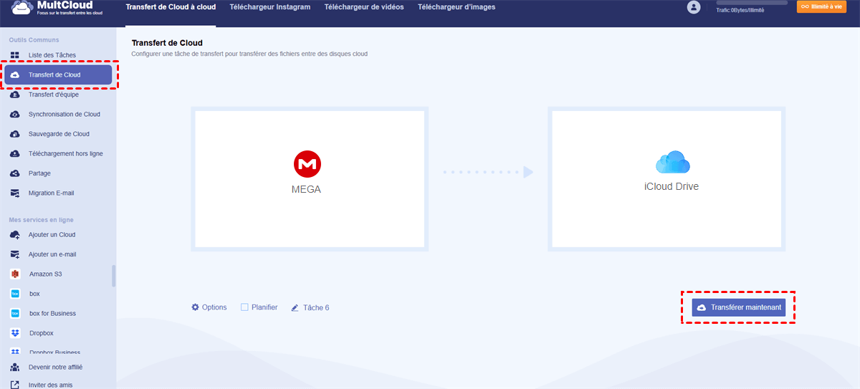The width and height of the screenshot is (860, 389).
Task: Open the user account avatar
Action: (x=693, y=7)
